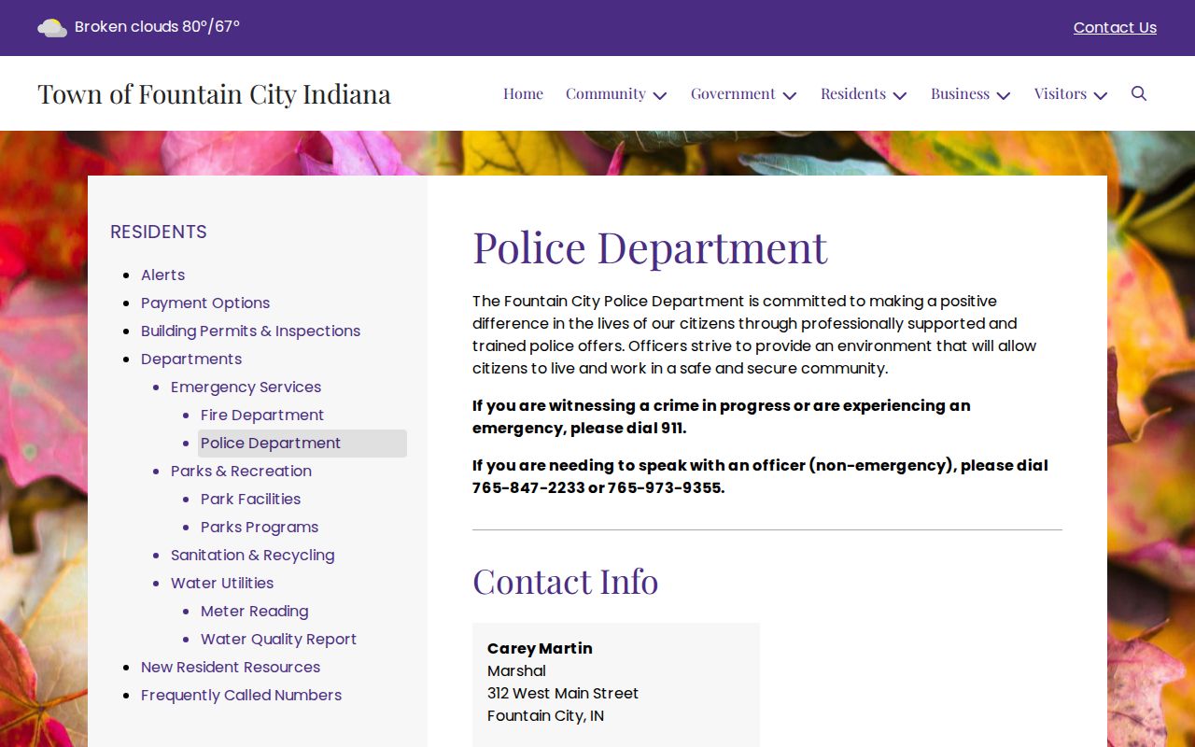The width and height of the screenshot is (1195, 747).
Task: Open Sanitation & Recycling link
Action: 252,555
